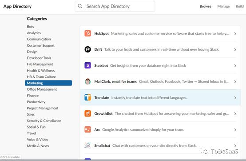Click the Smallchat app icon
This screenshot has height=161, width=246.
pyautogui.click(x=88, y=145)
